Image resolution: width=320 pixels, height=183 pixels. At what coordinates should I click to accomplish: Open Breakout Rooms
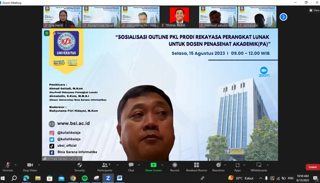pos(197,167)
